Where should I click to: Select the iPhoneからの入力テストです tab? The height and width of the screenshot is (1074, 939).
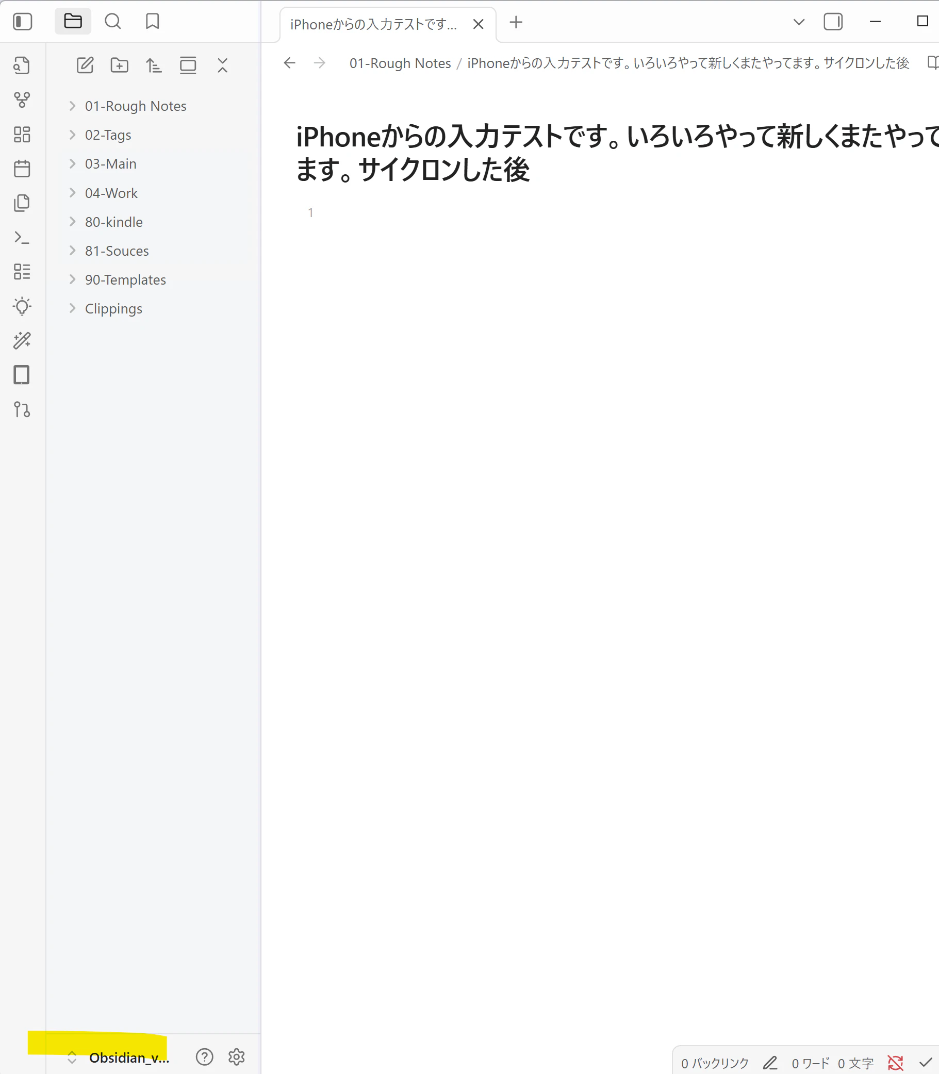tap(388, 24)
